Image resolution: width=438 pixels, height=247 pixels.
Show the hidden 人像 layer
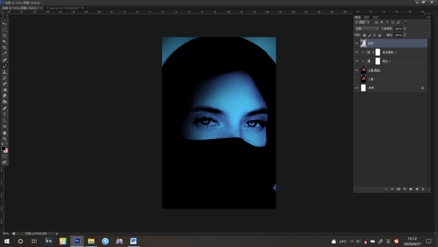click(x=356, y=79)
